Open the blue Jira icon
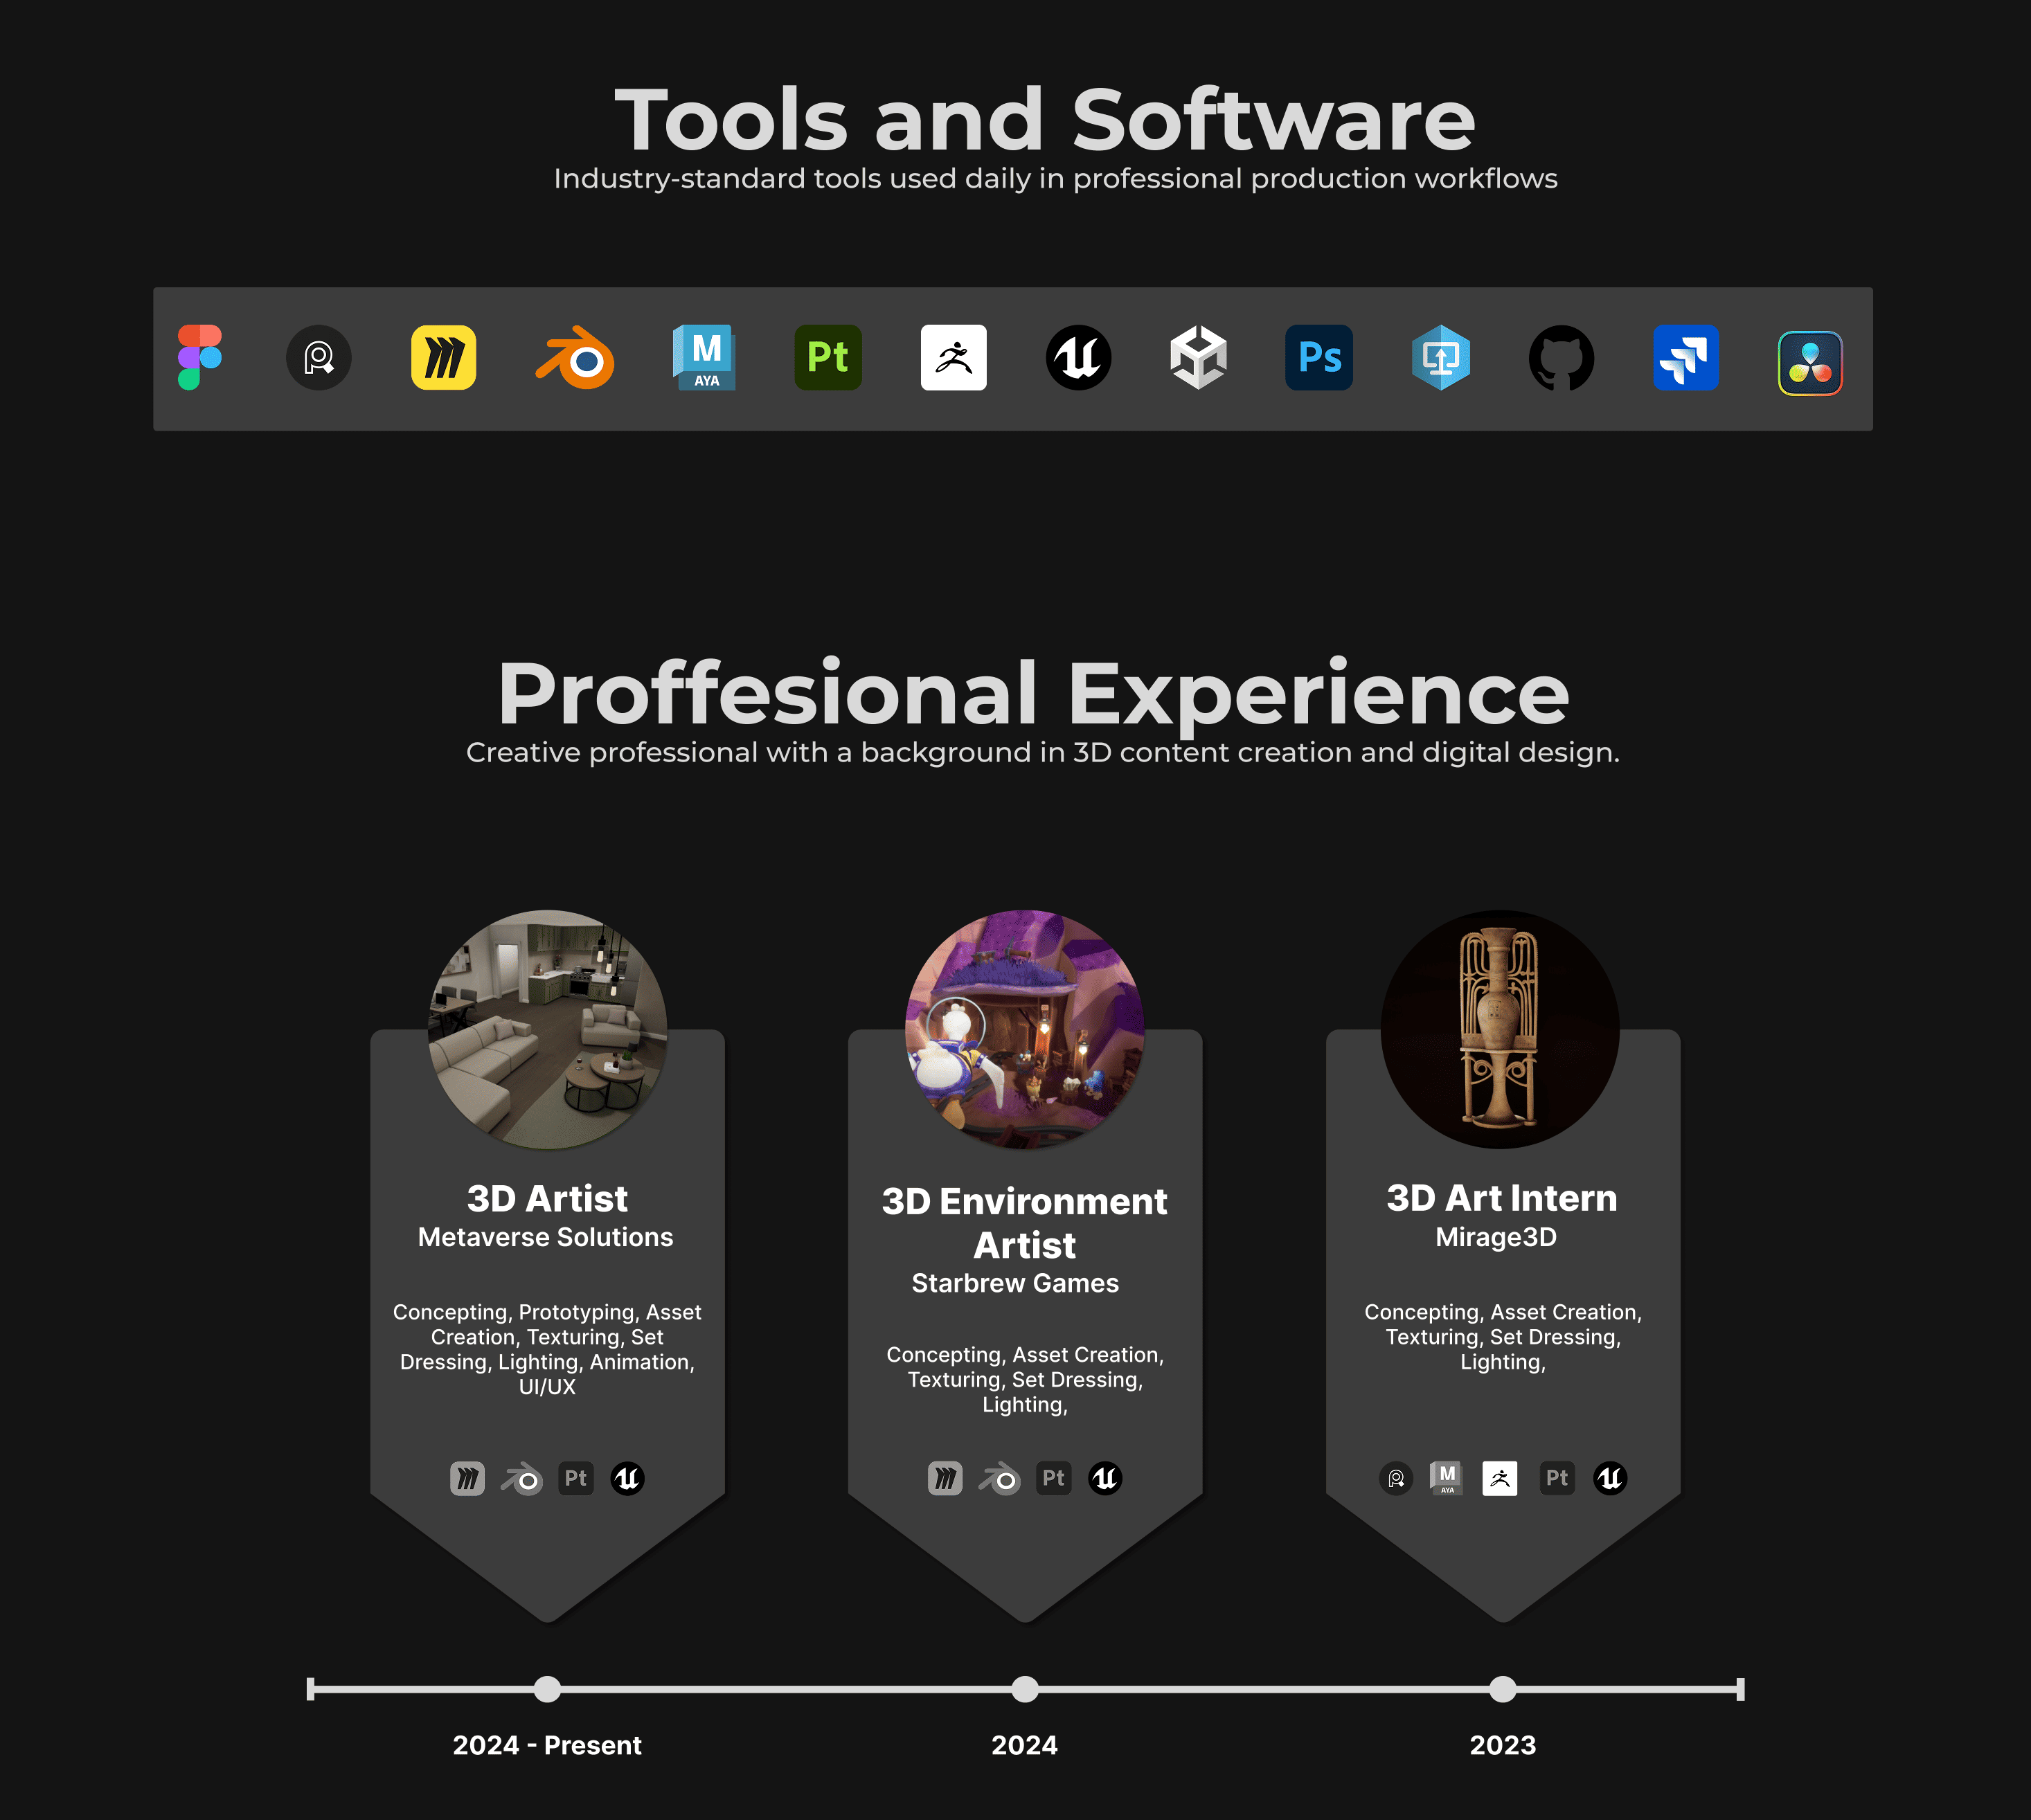This screenshot has height=1820, width=2031. click(x=1686, y=357)
